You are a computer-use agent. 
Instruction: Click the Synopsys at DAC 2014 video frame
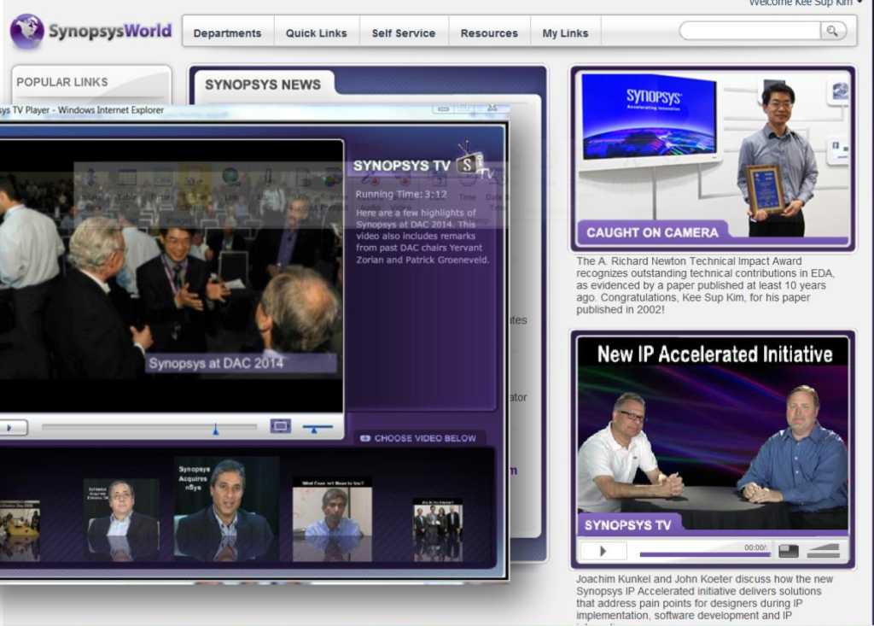(x=171, y=276)
